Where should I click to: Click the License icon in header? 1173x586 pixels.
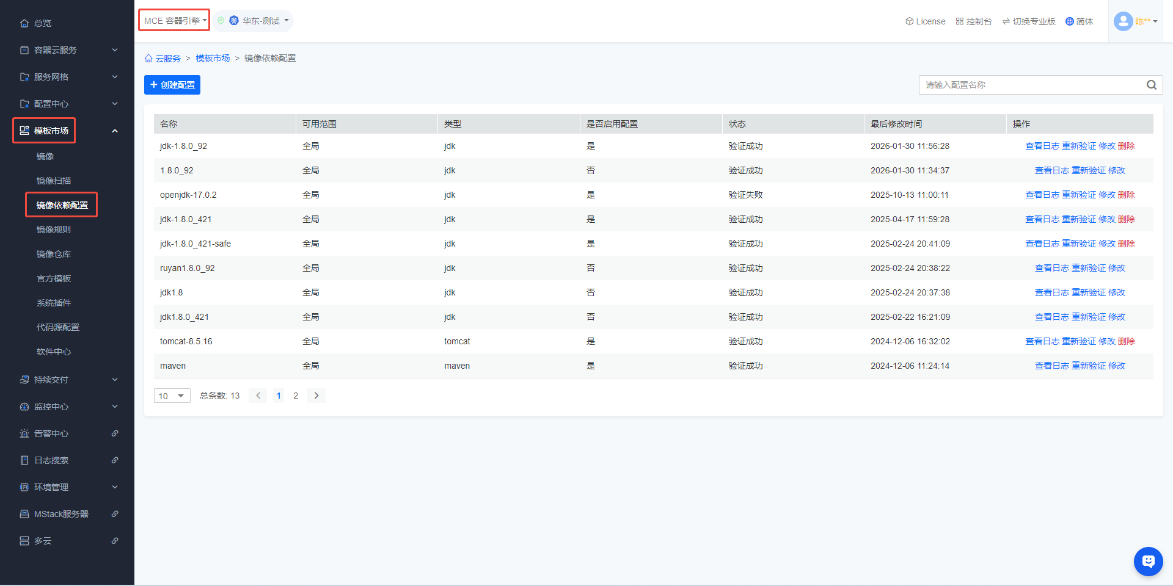(909, 21)
